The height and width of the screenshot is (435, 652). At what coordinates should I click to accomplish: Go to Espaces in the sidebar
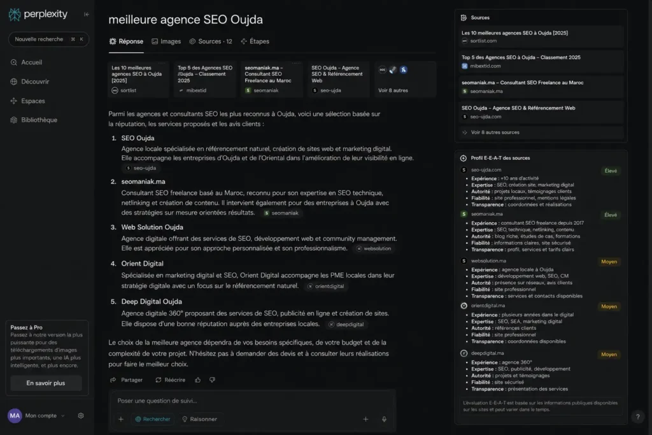pyautogui.click(x=28, y=101)
